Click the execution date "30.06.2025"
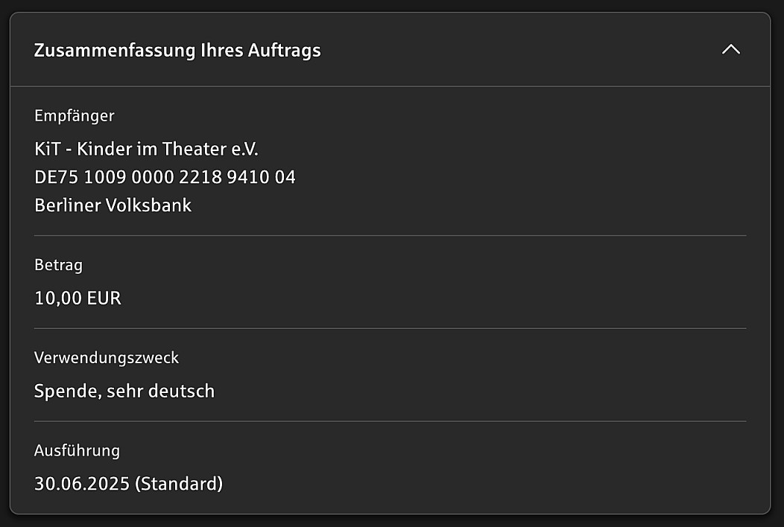This screenshot has width=784, height=527. (82, 484)
